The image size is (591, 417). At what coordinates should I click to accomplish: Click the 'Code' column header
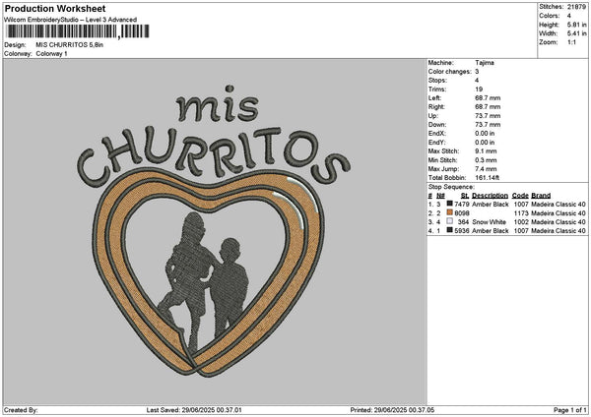(520, 196)
